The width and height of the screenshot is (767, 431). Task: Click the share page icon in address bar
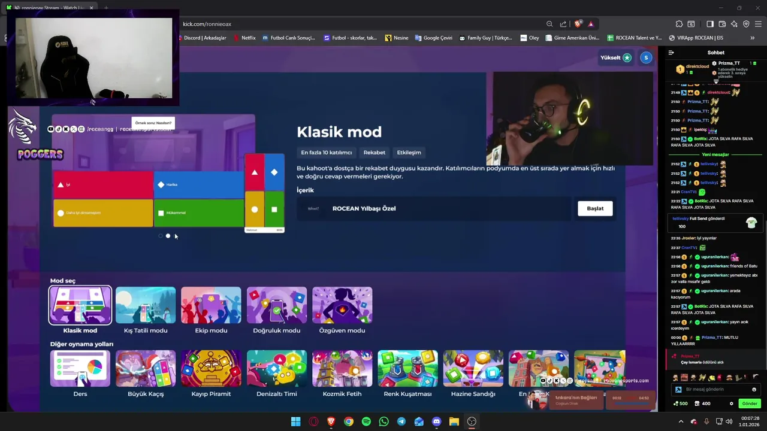click(563, 24)
